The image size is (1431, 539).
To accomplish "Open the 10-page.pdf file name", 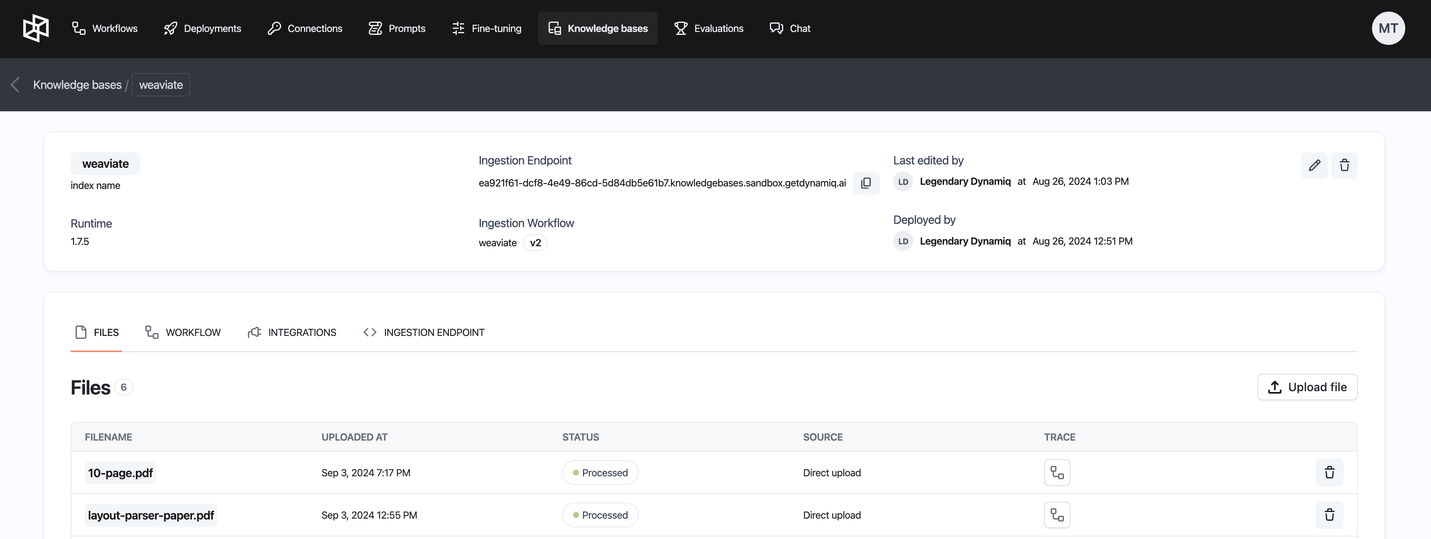I will coord(120,473).
